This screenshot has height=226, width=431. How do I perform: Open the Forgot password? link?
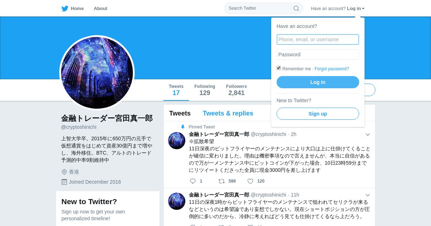pos(332,69)
